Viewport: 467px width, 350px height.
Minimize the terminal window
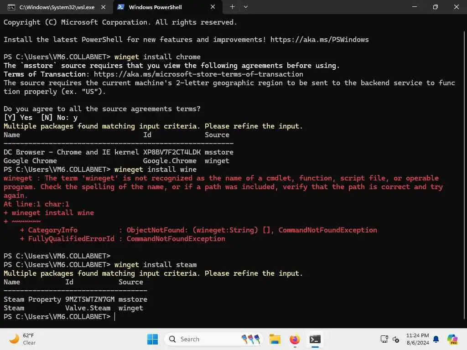(414, 7)
